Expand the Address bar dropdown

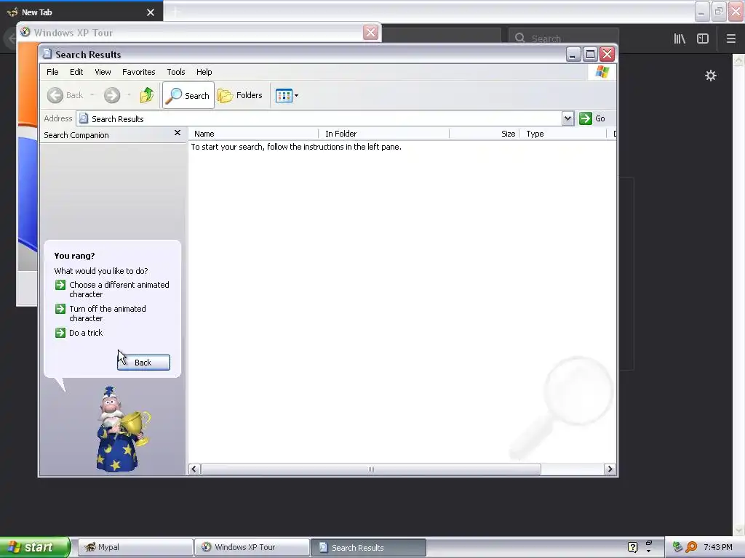[x=567, y=118]
